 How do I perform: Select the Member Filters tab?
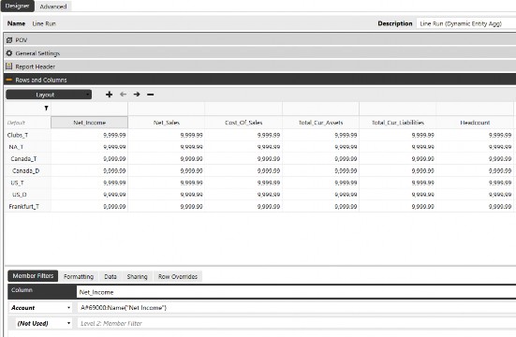[x=33, y=276]
